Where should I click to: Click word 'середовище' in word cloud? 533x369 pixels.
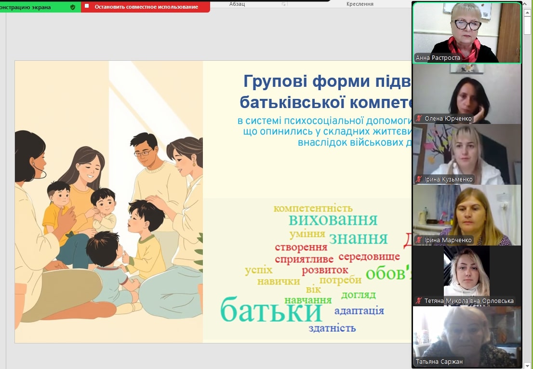tap(369, 257)
